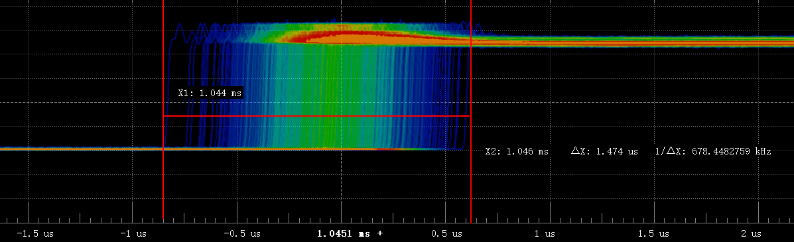Click the X1: 1.044 ms label
Screen dimensions: 794x242
pos(210,93)
